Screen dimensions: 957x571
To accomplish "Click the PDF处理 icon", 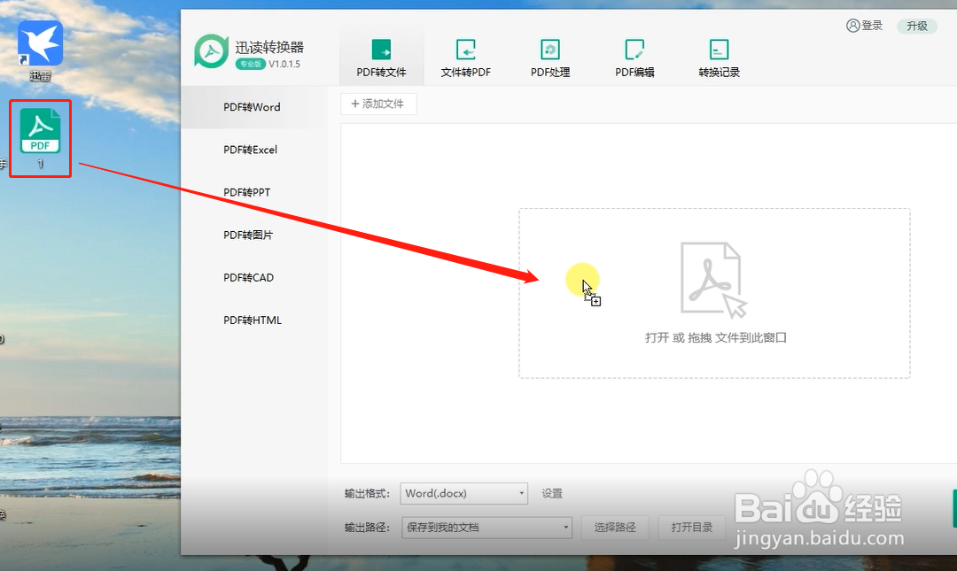I will [549, 51].
